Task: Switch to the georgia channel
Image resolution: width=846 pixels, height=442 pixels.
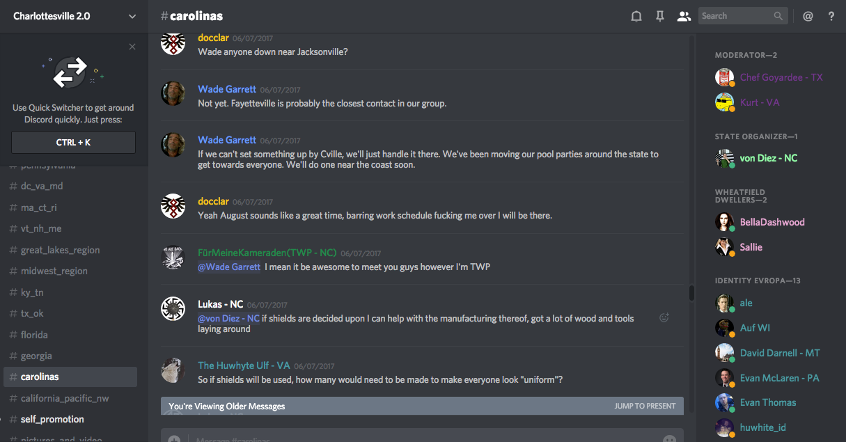Action: click(x=36, y=356)
